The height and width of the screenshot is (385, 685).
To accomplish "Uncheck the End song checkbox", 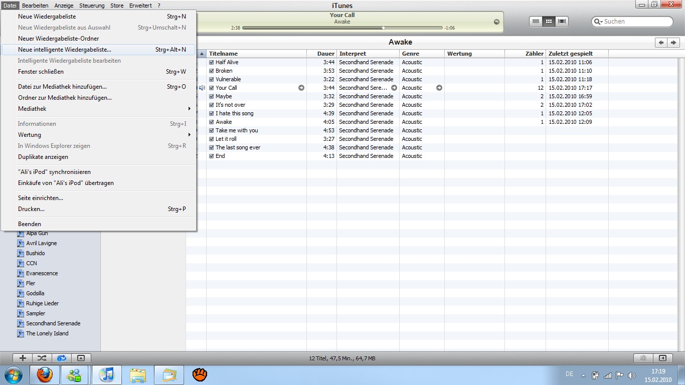I will (211, 156).
